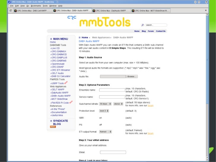Viewport: 216px width, 162px height.
Task: Open DAB CU Calculator link
Action: coord(61,76)
